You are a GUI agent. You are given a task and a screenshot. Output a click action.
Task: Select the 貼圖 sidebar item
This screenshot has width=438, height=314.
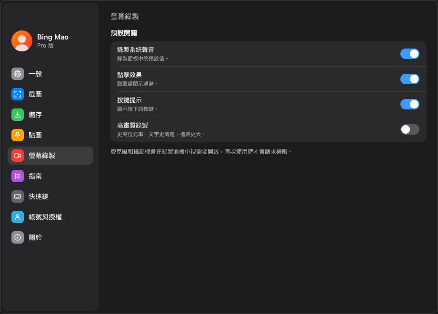pyautogui.click(x=50, y=135)
